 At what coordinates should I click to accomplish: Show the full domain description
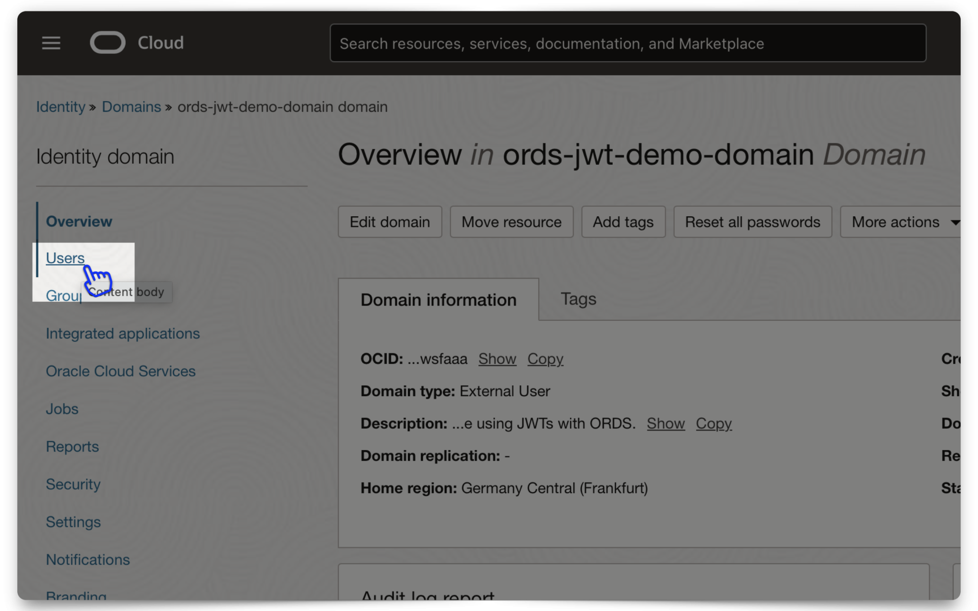[666, 423]
